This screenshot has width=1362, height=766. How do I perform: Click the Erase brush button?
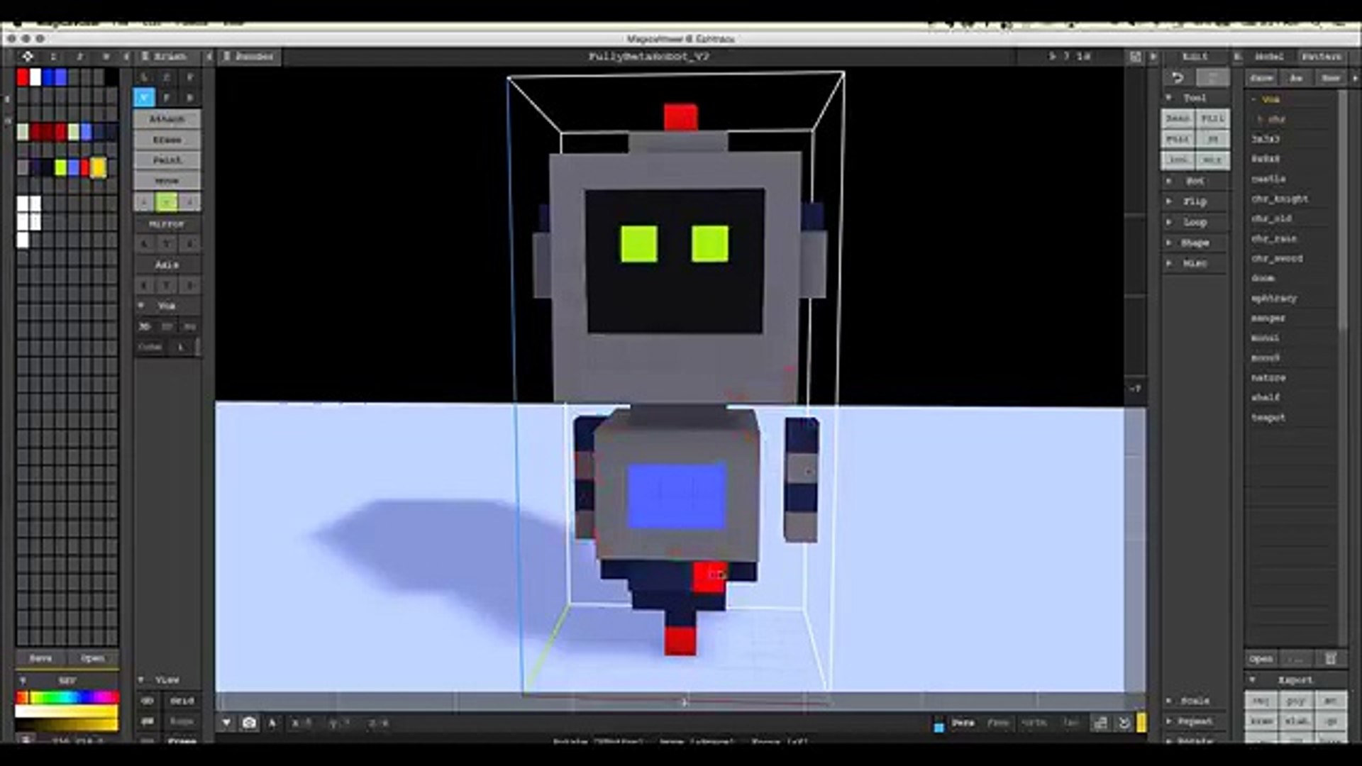(167, 139)
